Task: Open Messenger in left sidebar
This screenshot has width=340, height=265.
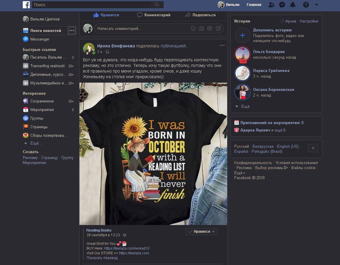Action: point(36,39)
